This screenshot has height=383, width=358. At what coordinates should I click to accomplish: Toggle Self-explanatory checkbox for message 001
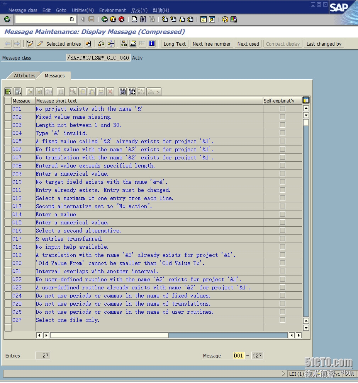coord(282,108)
